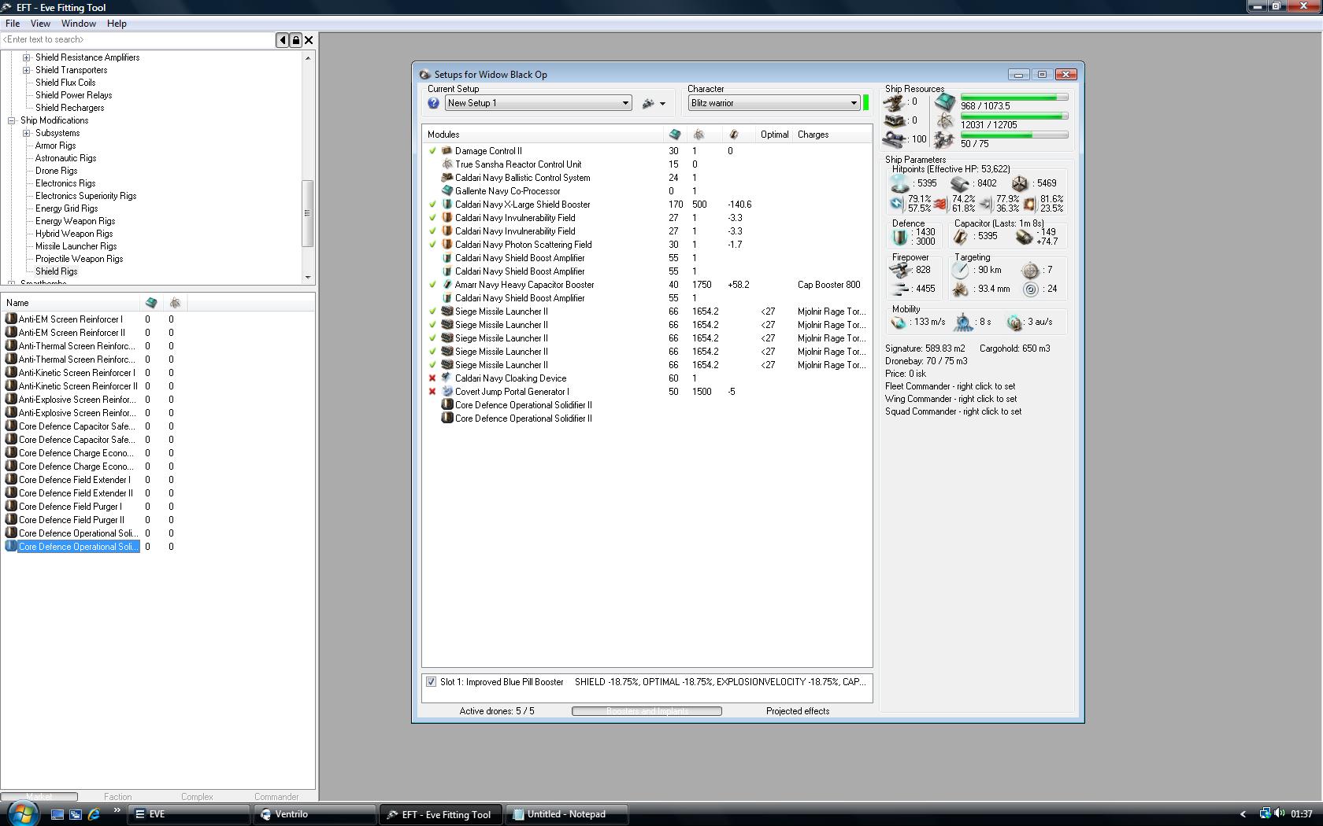Switch to Untitled - Notepad in taskbar

[566, 814]
